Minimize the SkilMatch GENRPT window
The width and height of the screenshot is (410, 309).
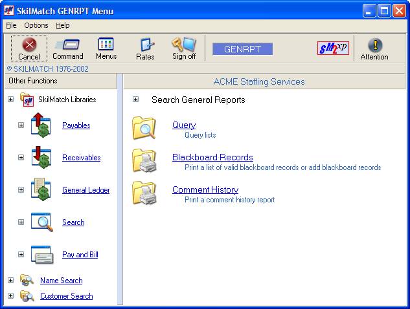pyautogui.click(x=369, y=11)
